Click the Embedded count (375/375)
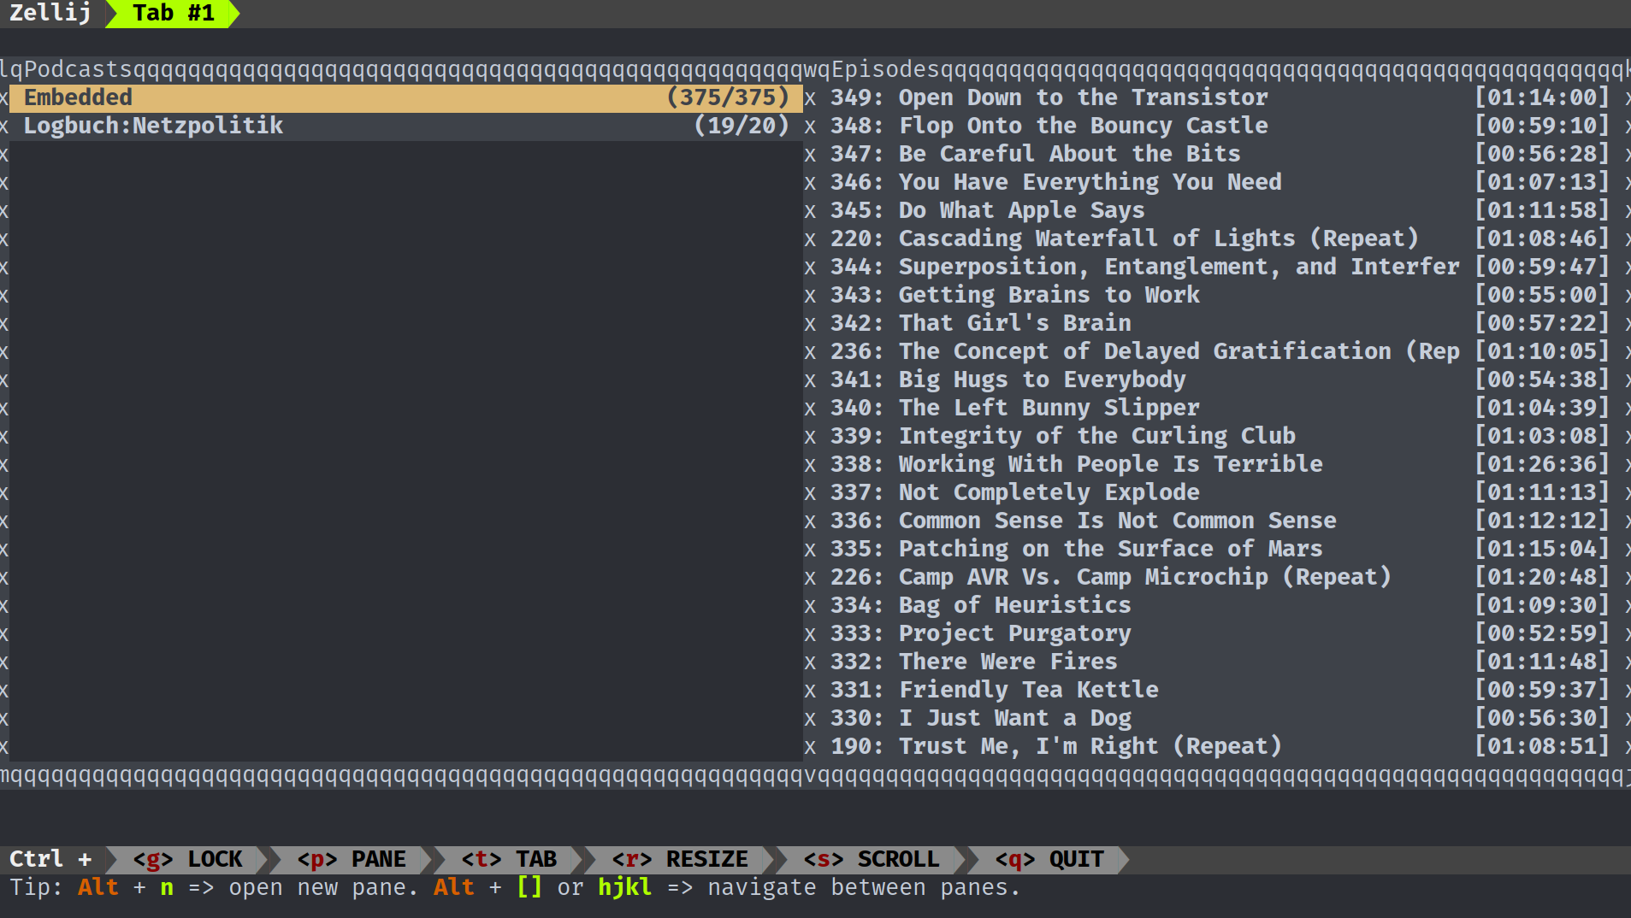Viewport: 1631px width, 918px height. [728, 97]
